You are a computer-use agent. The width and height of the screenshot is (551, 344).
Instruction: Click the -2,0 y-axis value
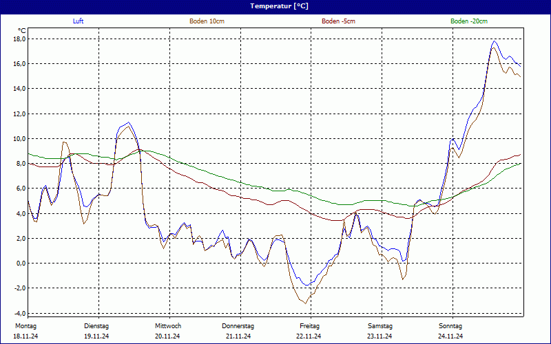tap(21, 288)
